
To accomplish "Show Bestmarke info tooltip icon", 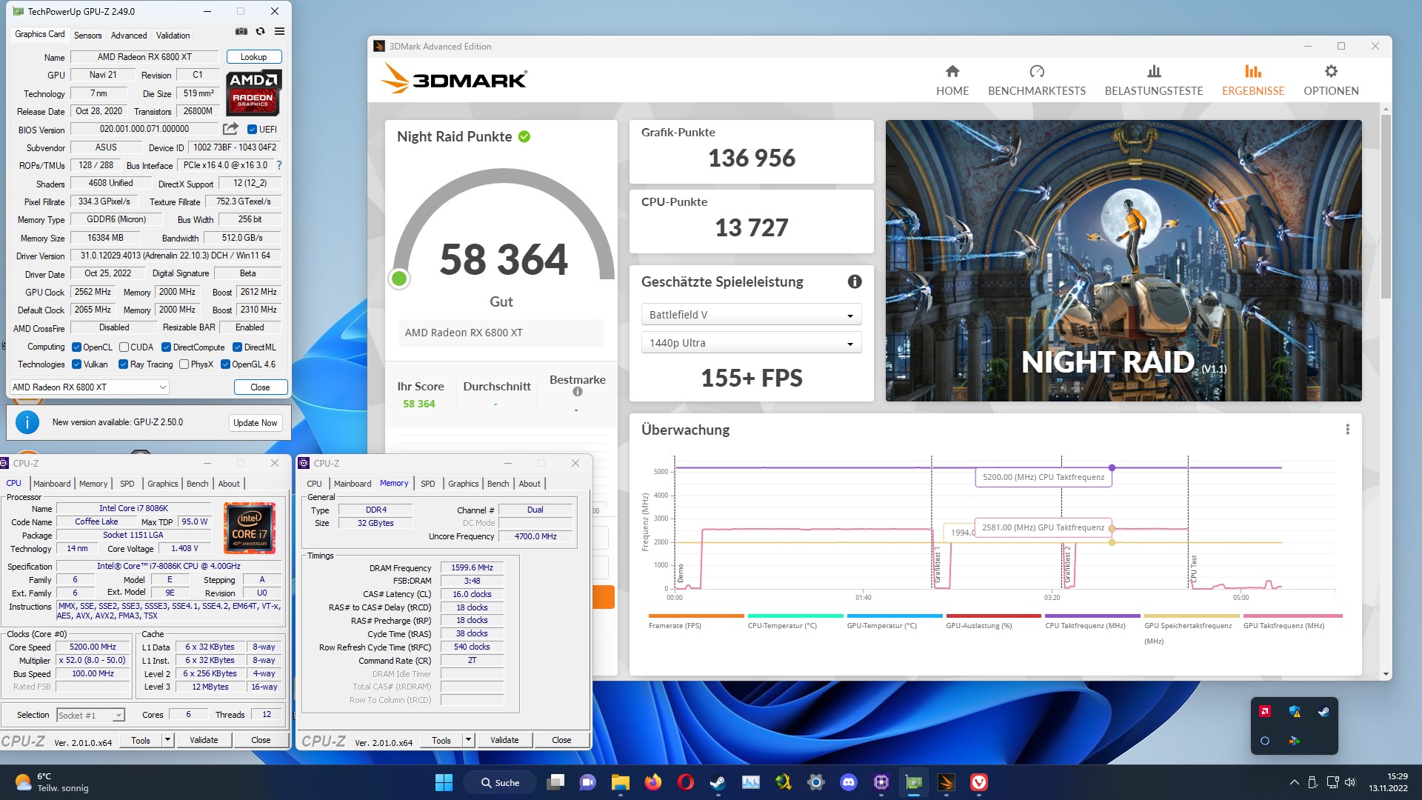I will coord(578,392).
